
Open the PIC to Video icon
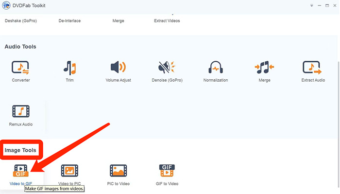[x=118, y=170]
